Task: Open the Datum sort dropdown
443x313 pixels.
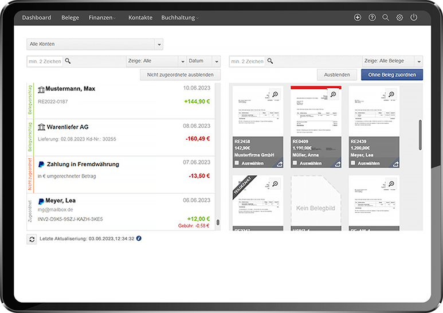Action: [x=216, y=61]
